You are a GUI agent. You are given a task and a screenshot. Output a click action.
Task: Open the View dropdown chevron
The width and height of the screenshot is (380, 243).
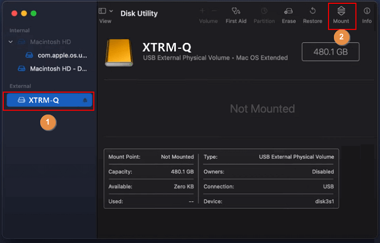111,11
